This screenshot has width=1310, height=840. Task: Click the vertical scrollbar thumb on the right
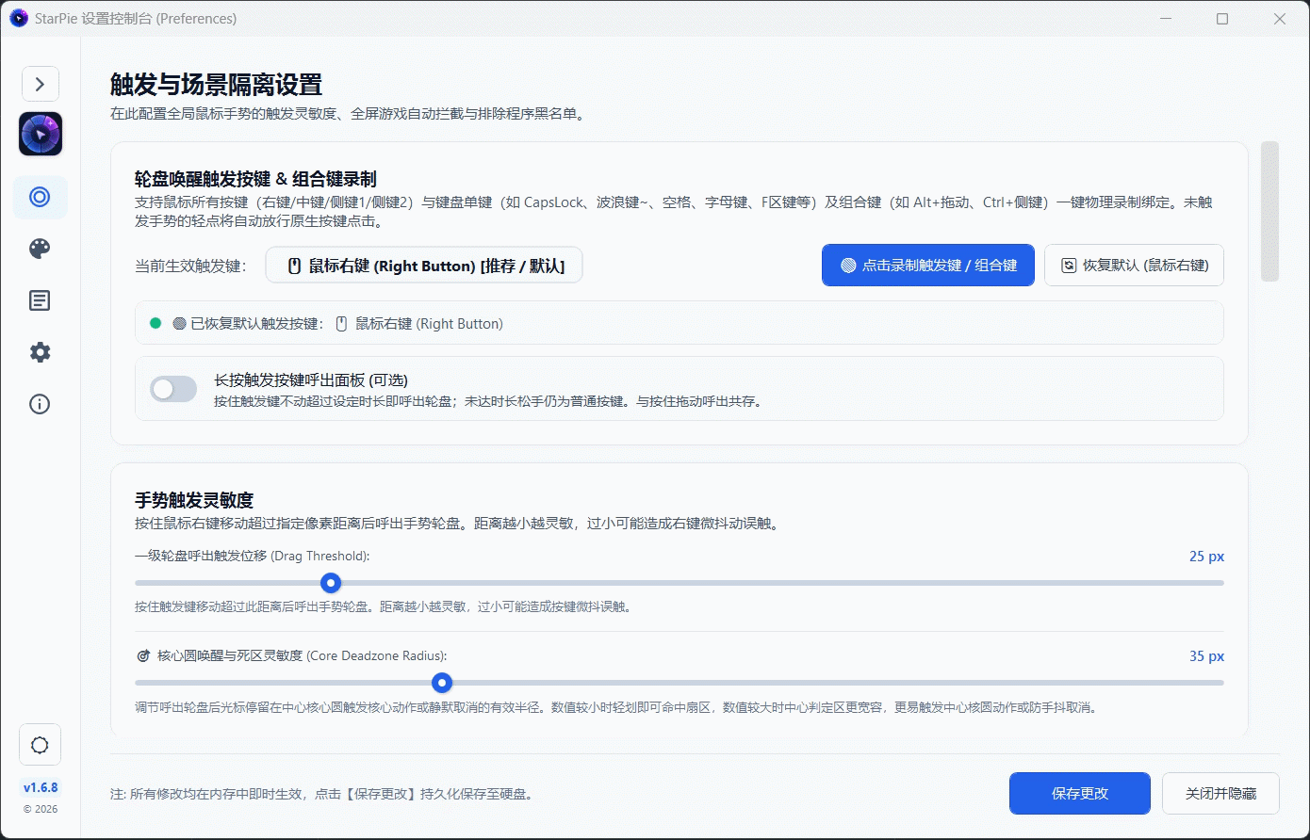1269,211
